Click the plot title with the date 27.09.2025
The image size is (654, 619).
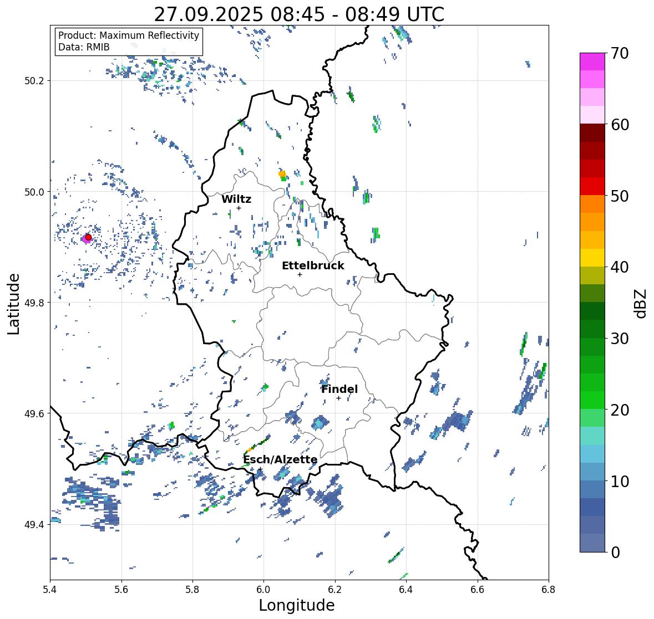click(x=299, y=14)
